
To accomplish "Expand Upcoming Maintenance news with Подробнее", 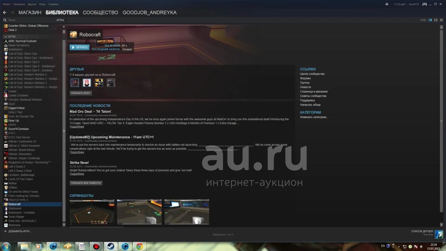I will pyautogui.click(x=77, y=152).
